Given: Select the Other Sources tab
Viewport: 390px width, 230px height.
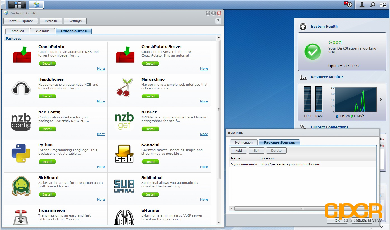Looking at the screenshot, I should [x=74, y=31].
